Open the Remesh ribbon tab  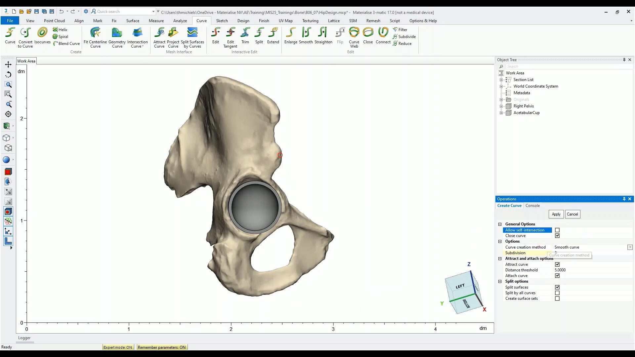[373, 20]
